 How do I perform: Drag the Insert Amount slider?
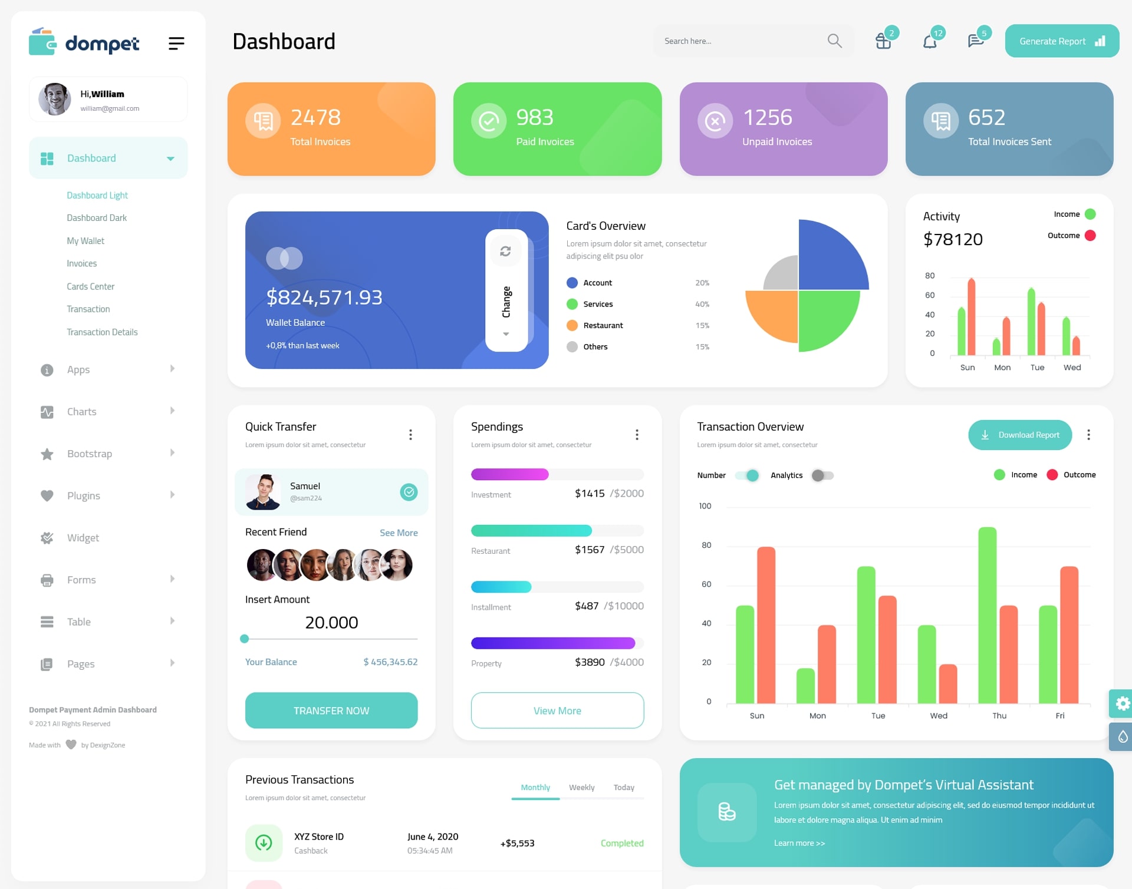(x=245, y=640)
